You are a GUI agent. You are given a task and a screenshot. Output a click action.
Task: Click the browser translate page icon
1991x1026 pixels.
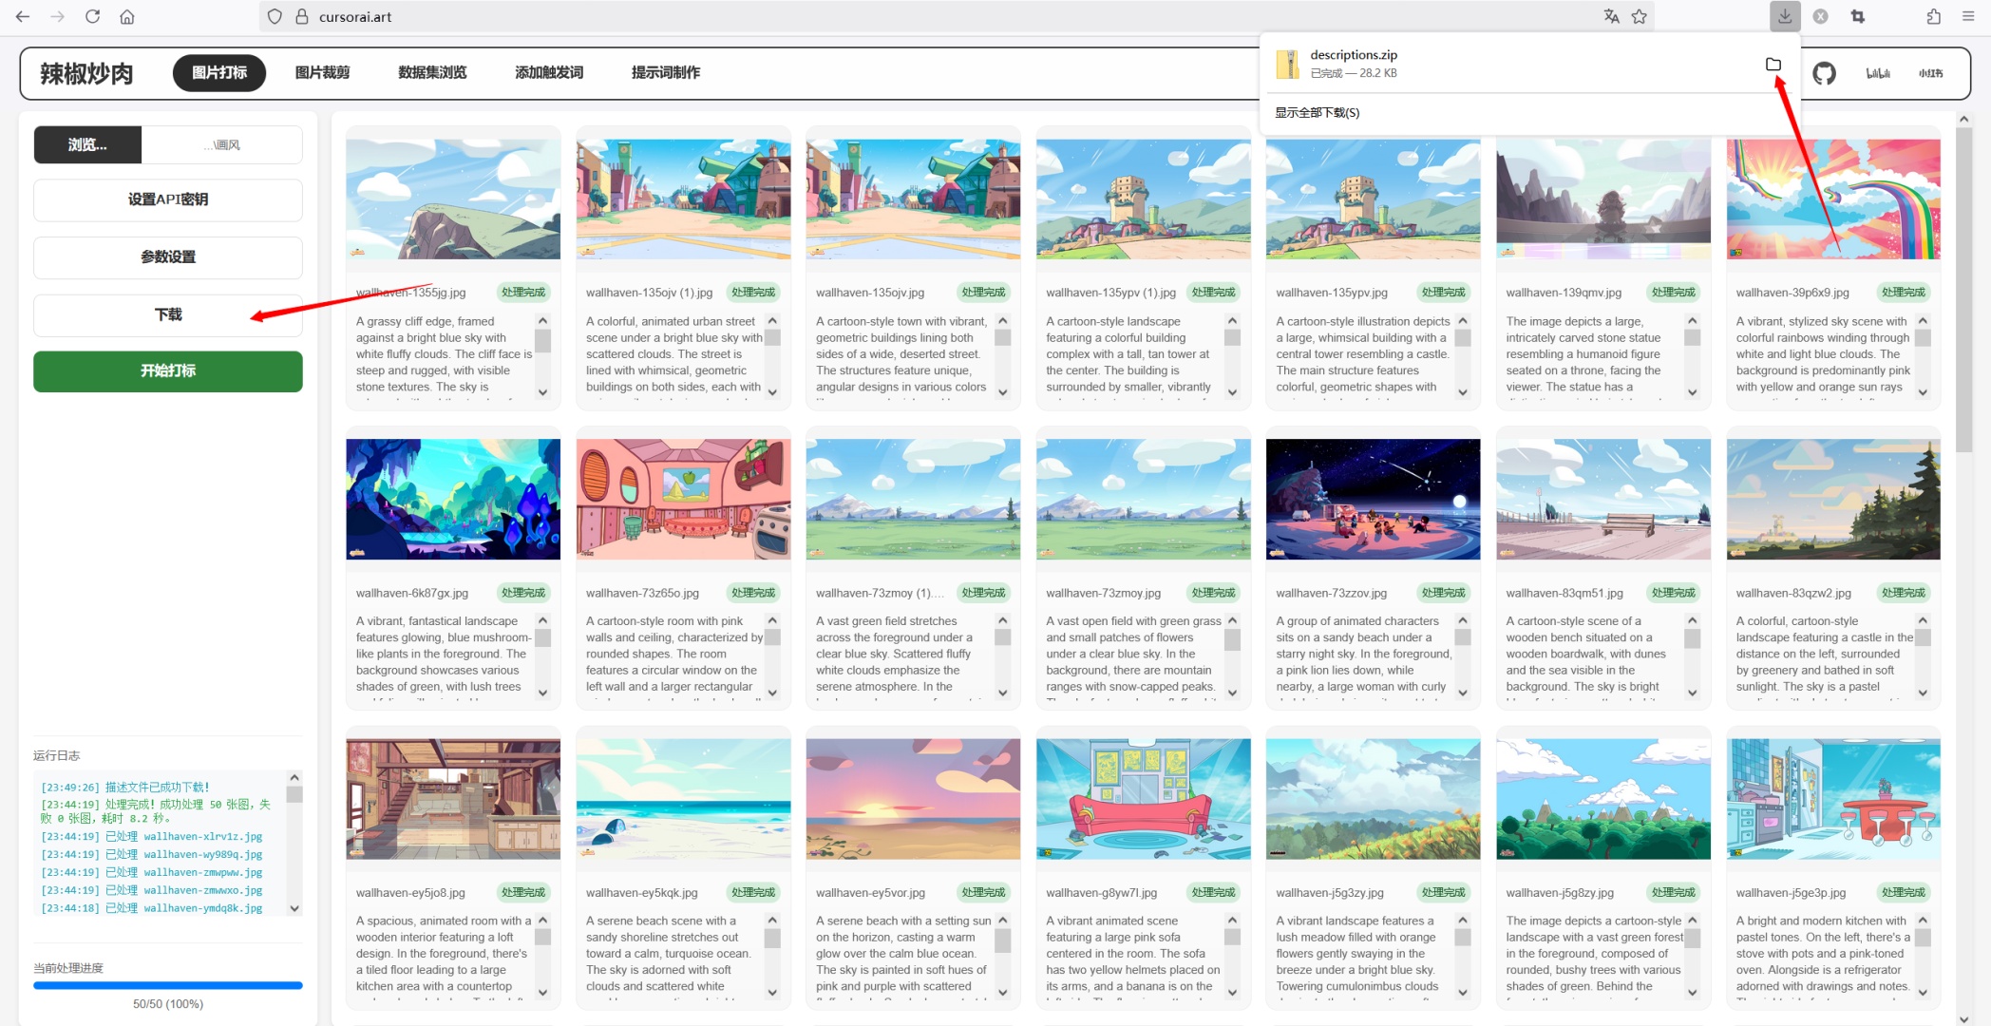[x=1611, y=16]
